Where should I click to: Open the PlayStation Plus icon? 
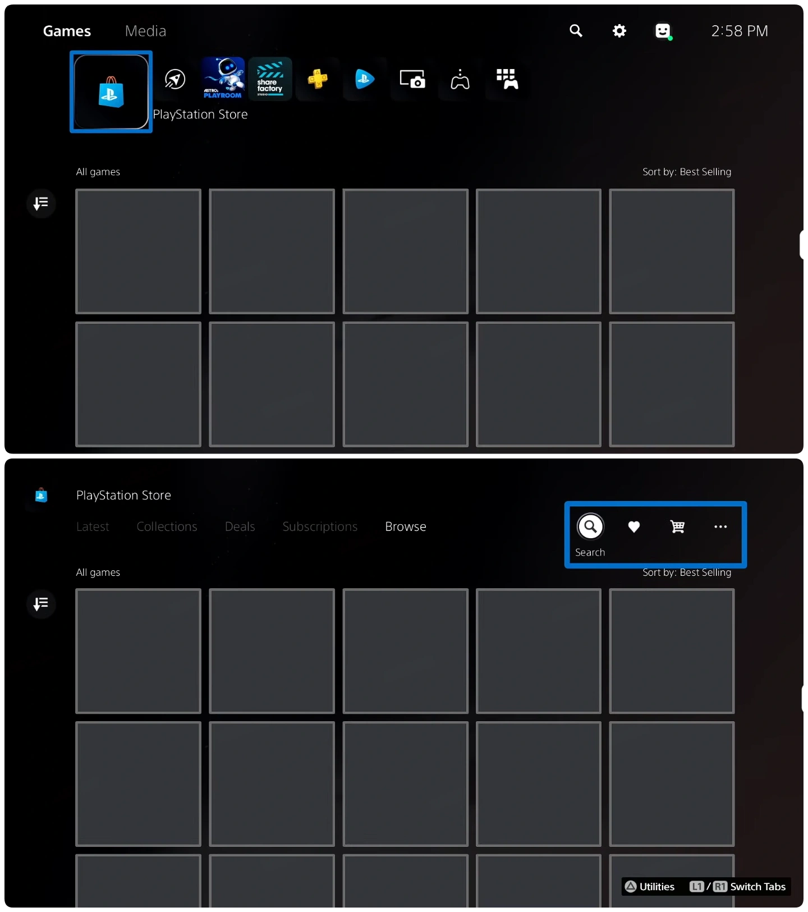318,79
